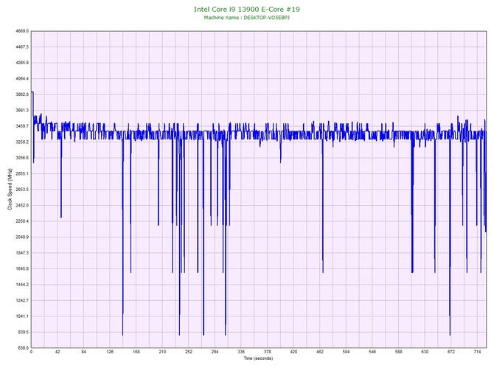Click the y-axis value 1444.2
This screenshot has width=494, height=371.
22,284
